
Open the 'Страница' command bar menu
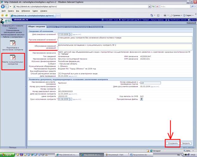tap(176, 15)
